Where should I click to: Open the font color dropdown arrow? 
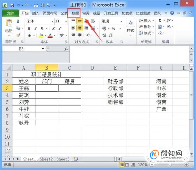click(x=55, y=36)
